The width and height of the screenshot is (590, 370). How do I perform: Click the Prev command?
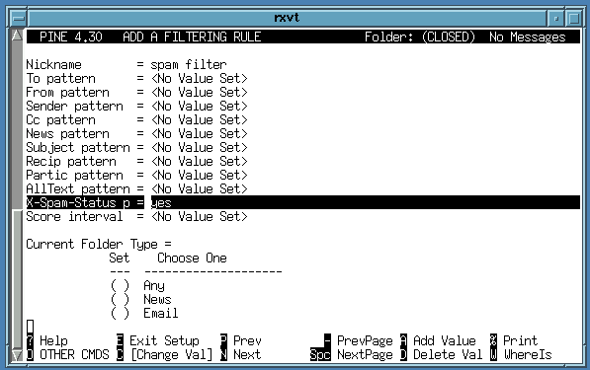click(x=241, y=340)
